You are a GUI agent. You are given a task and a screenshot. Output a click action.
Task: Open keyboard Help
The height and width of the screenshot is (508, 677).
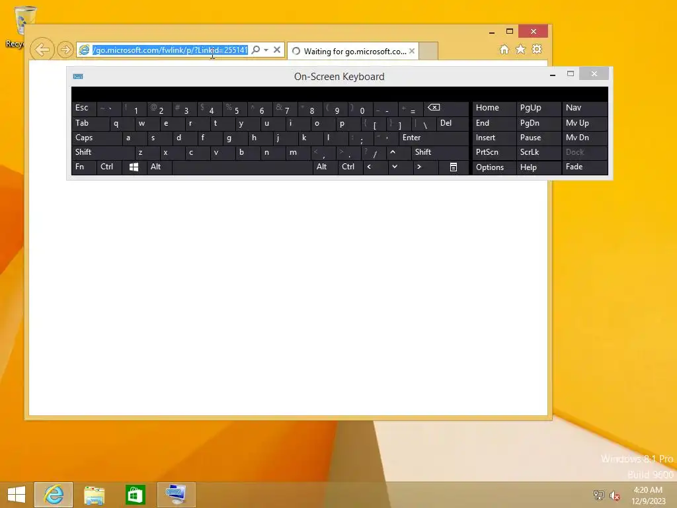[x=538, y=167]
